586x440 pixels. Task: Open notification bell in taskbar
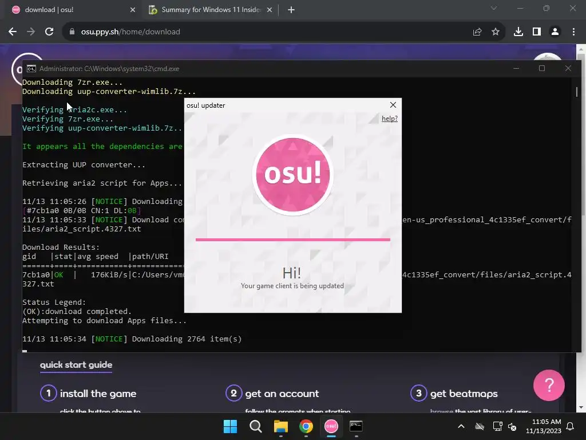[570, 426]
